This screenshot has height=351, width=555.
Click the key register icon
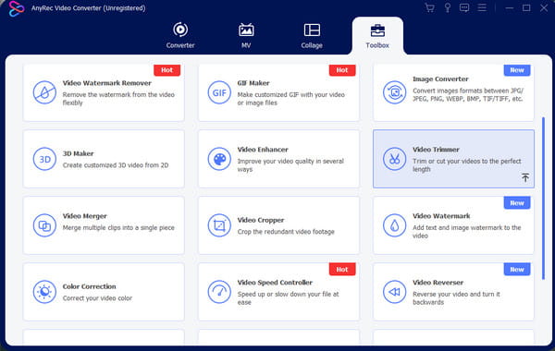[448, 7]
